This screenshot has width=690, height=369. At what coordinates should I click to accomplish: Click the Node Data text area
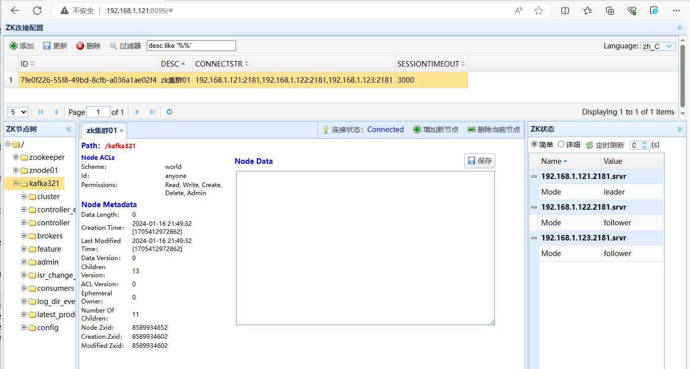[365, 248]
